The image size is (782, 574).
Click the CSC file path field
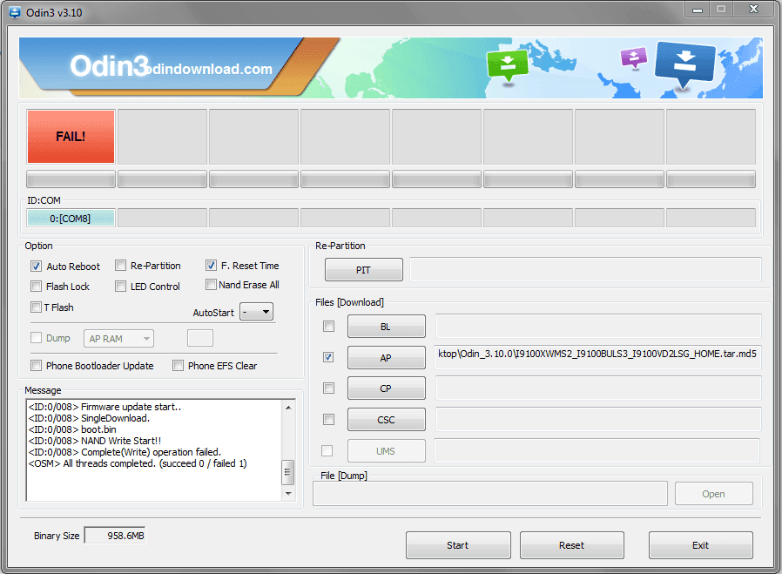[x=598, y=420]
